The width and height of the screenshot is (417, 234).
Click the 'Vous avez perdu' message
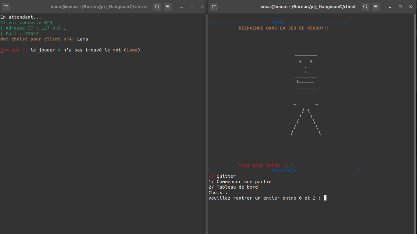pyautogui.click(x=266, y=165)
